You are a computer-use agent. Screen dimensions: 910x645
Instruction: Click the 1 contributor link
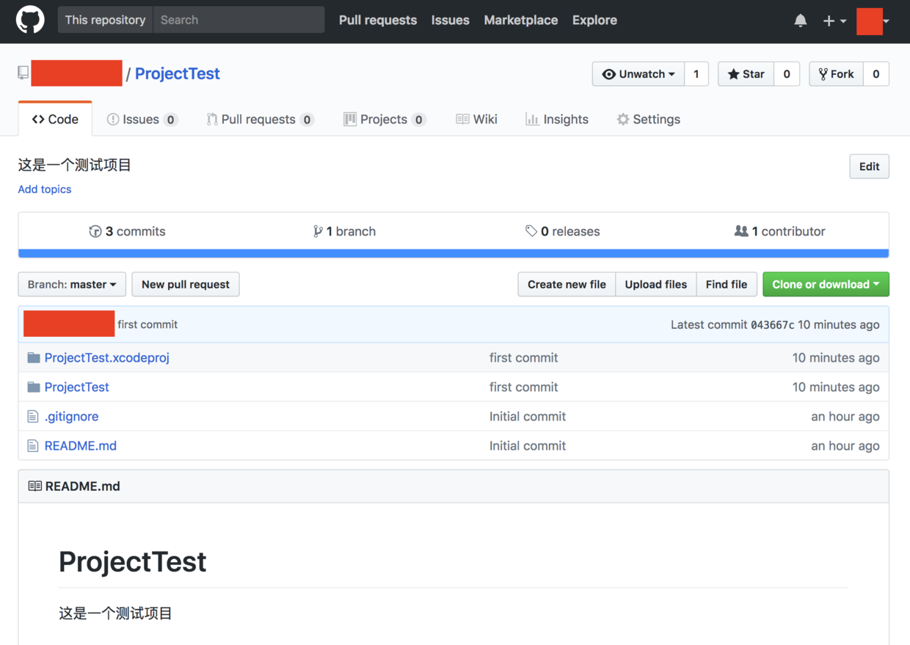[779, 231]
